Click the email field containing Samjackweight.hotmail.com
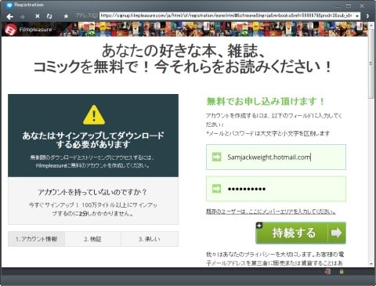 pyautogui.click(x=276, y=157)
